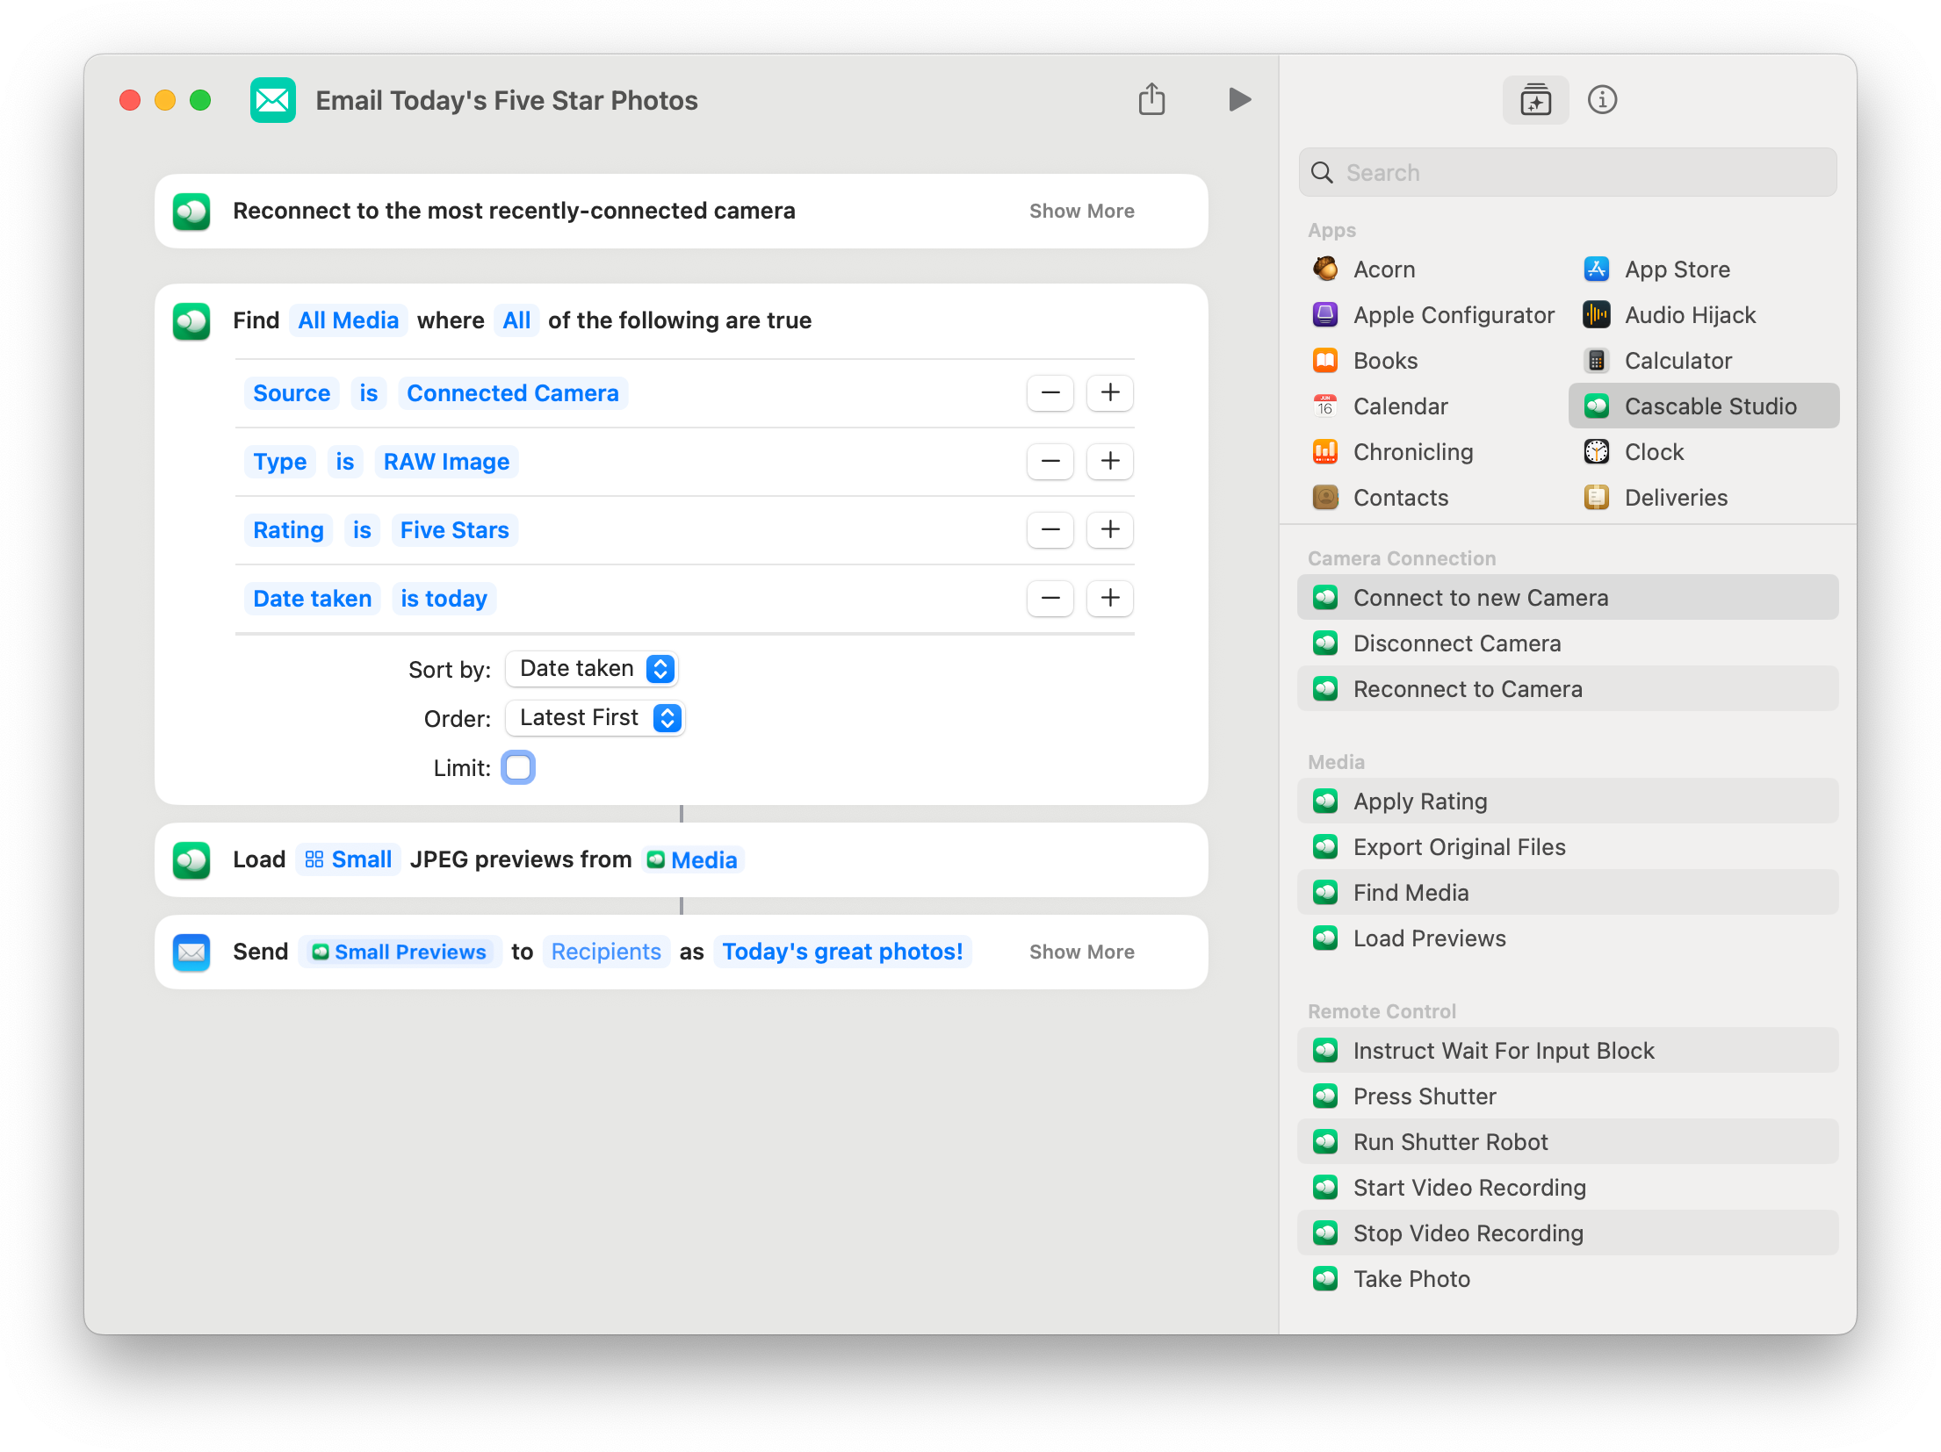Change the 'is today' date condition
The image size is (1941, 1452).
click(444, 599)
